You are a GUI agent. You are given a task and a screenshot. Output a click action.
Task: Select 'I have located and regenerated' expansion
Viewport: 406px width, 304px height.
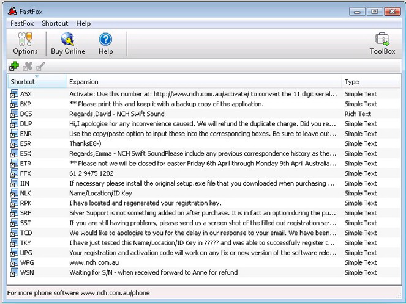click(x=145, y=203)
